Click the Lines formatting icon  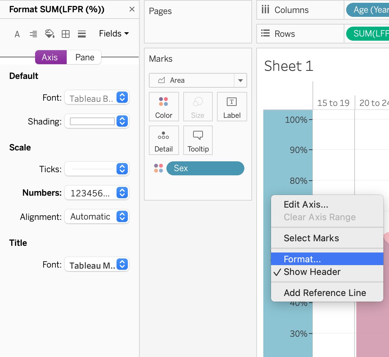coord(82,34)
